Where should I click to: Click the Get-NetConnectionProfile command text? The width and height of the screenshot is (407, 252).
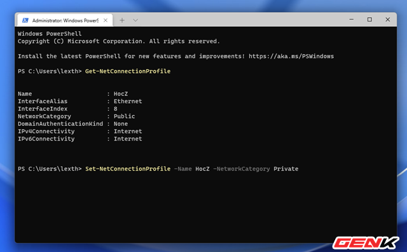(128, 71)
